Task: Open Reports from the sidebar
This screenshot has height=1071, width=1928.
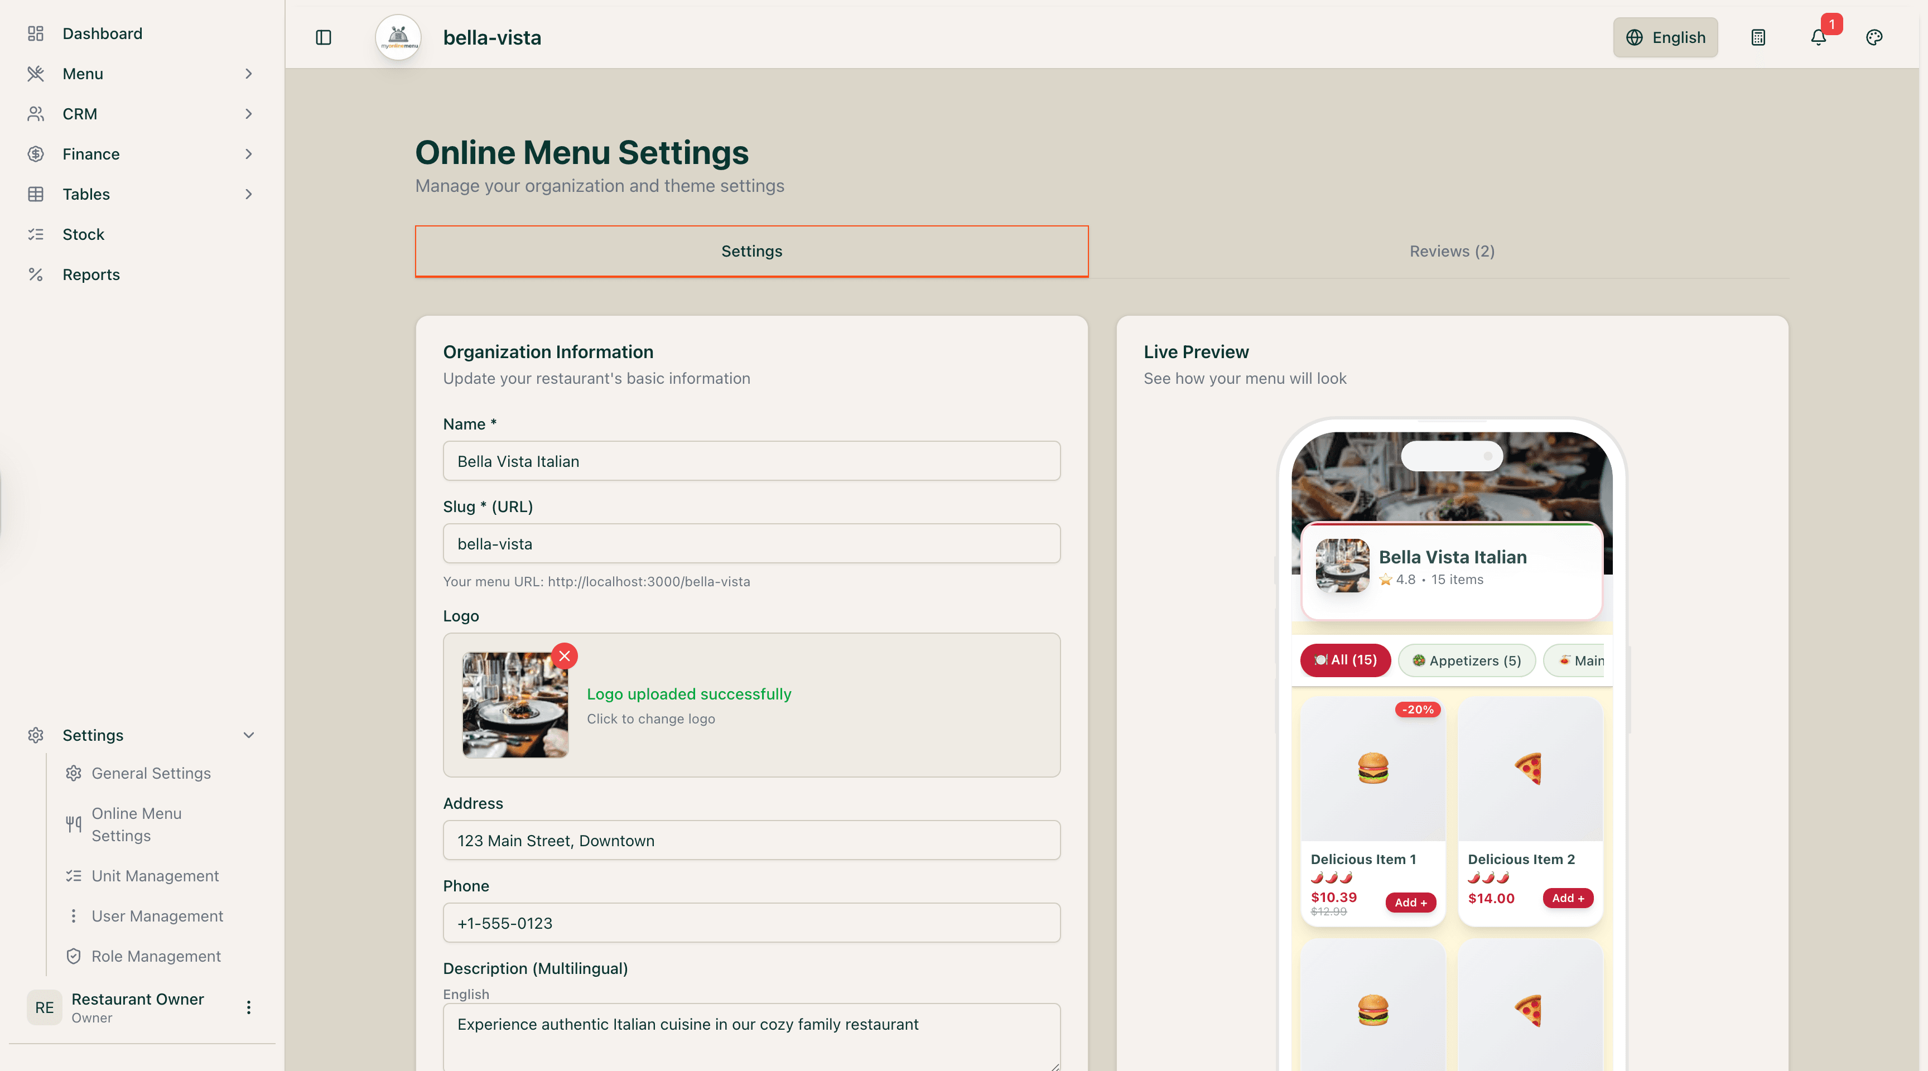Action: click(90, 274)
